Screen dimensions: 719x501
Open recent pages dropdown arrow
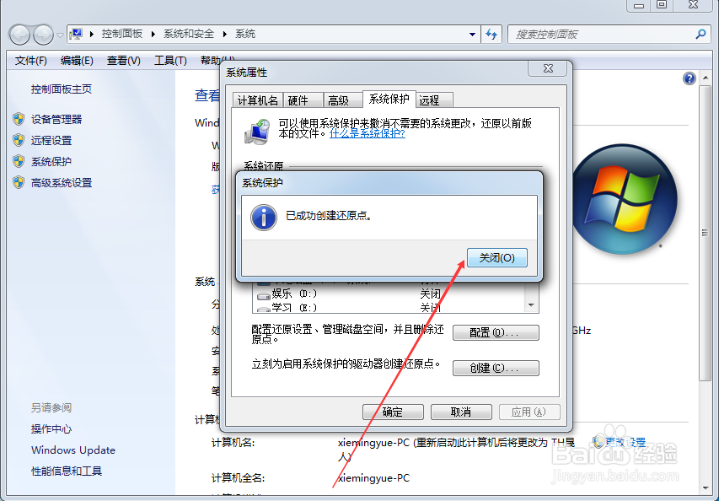pyautogui.click(x=60, y=35)
